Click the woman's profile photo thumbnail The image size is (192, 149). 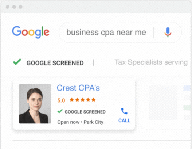(35, 104)
